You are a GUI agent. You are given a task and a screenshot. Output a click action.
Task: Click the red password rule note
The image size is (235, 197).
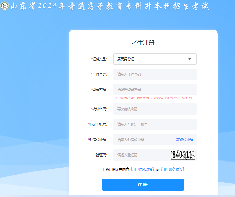pyautogui.click(x=153, y=98)
